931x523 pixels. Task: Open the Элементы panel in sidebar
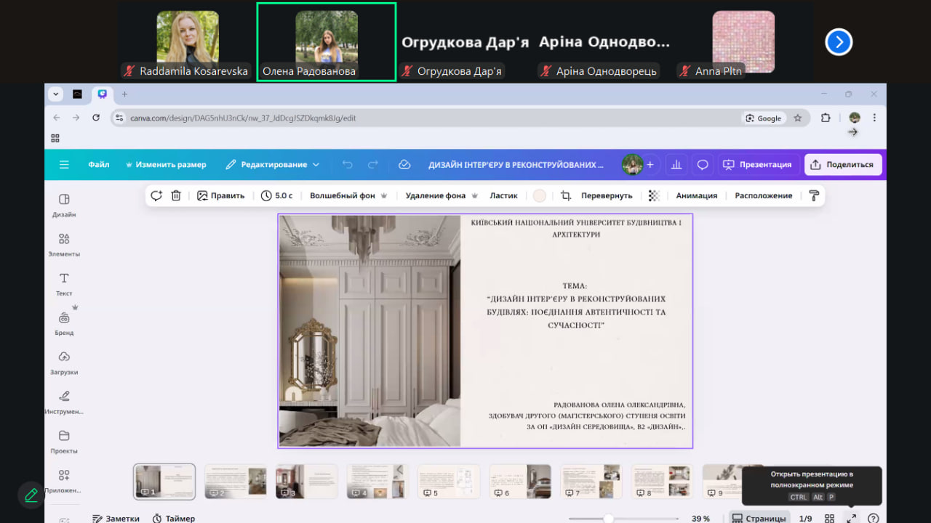click(64, 244)
